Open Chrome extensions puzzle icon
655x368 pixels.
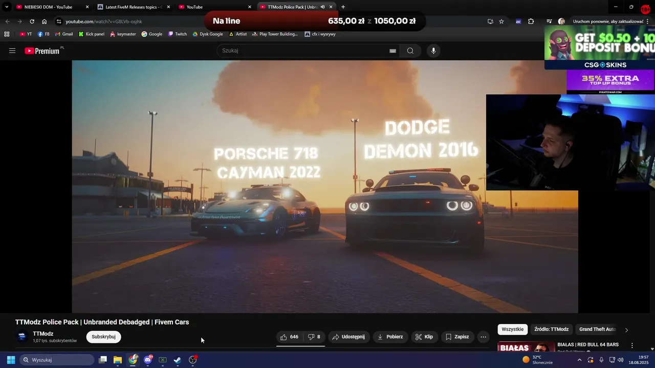(531, 21)
